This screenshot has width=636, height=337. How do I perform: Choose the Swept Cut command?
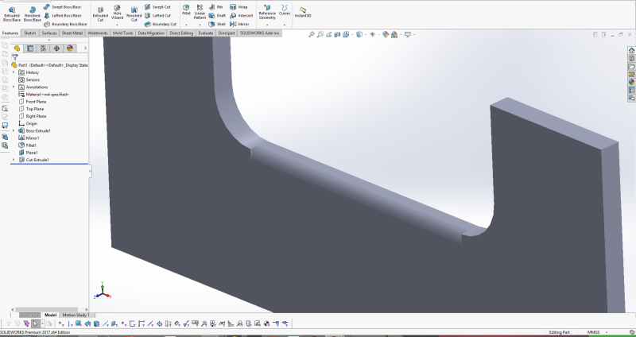point(157,7)
